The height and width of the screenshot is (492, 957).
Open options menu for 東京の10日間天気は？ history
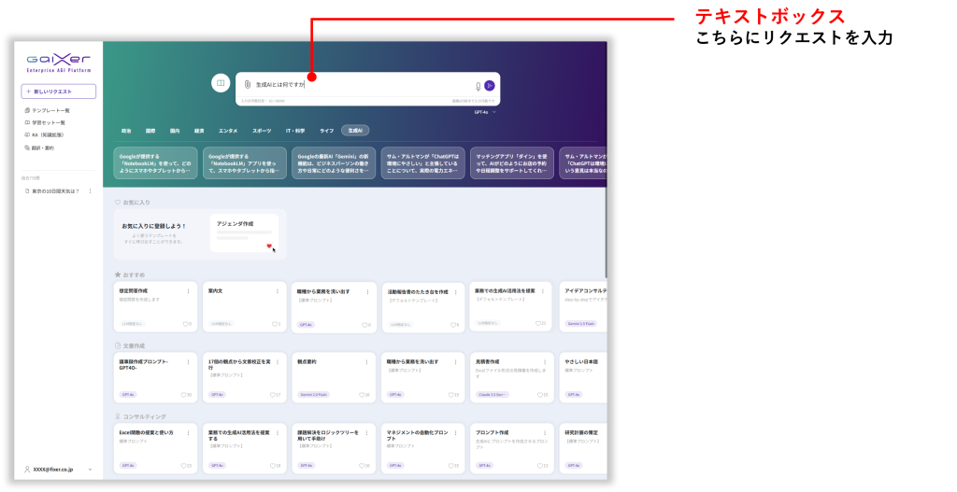click(x=90, y=190)
